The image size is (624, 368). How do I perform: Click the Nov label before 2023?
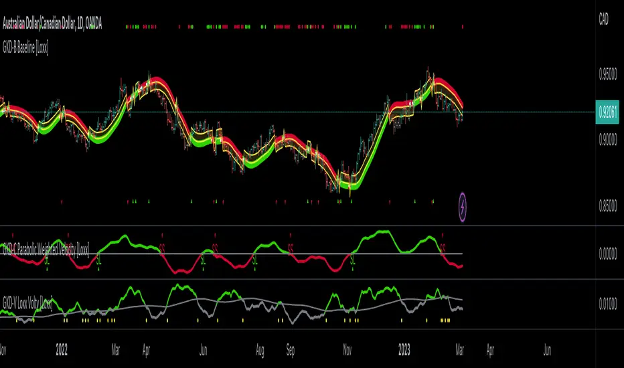(x=347, y=350)
